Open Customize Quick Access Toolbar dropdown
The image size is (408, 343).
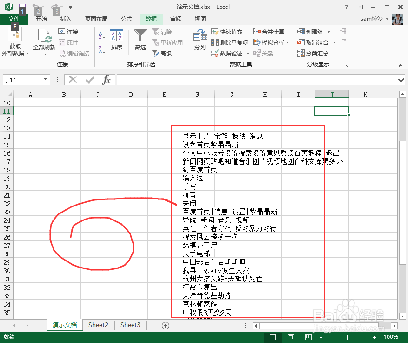71,7
